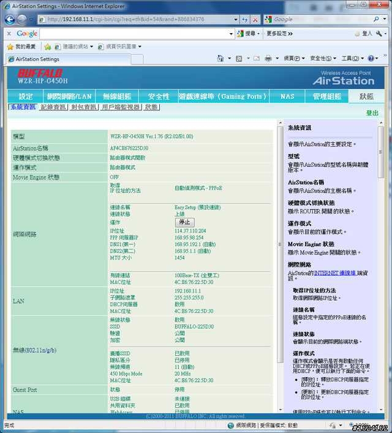
Task: Switch to the 無線組態 tab
Action: click(117, 96)
